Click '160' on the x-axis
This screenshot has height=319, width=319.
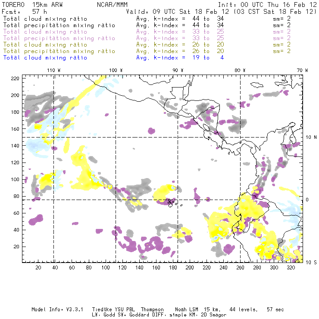[x=156, y=268]
